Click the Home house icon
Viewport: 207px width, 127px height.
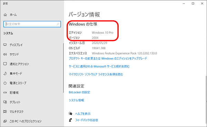coord(5,14)
